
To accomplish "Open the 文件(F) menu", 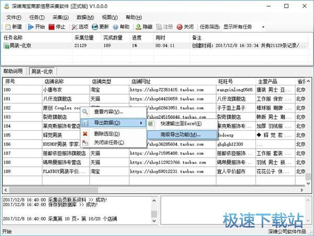I will 14,17.
